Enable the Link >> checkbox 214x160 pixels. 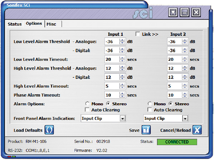pos(137,34)
